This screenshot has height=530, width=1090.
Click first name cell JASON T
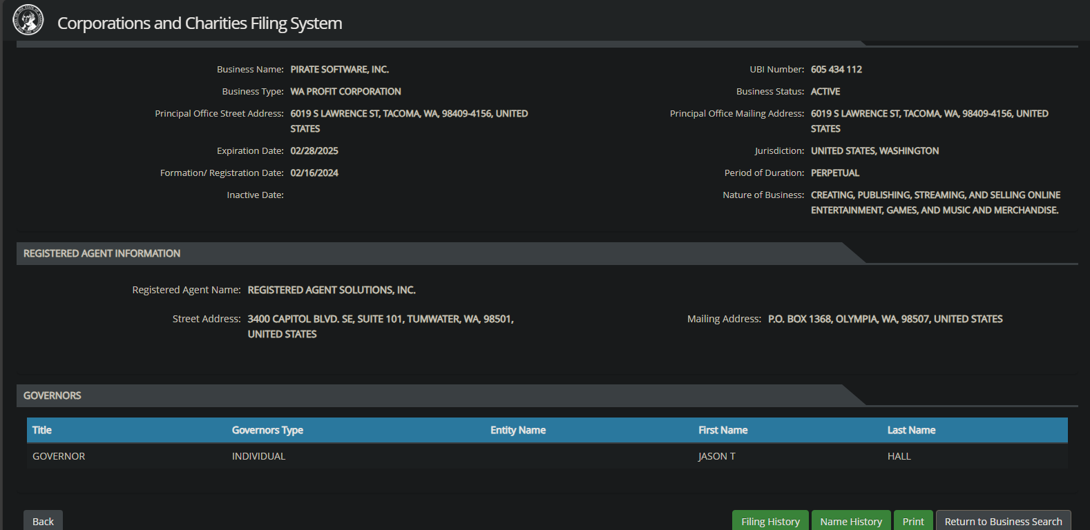717,456
